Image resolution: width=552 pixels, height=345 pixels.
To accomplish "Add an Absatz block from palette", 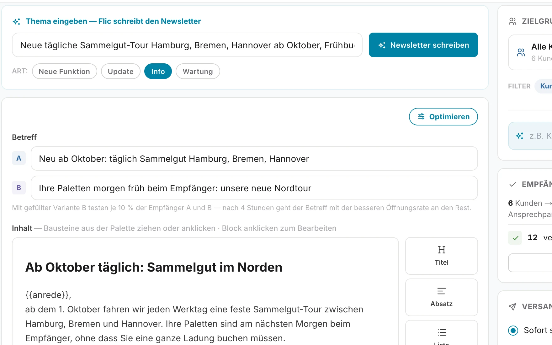I will 441,297.
